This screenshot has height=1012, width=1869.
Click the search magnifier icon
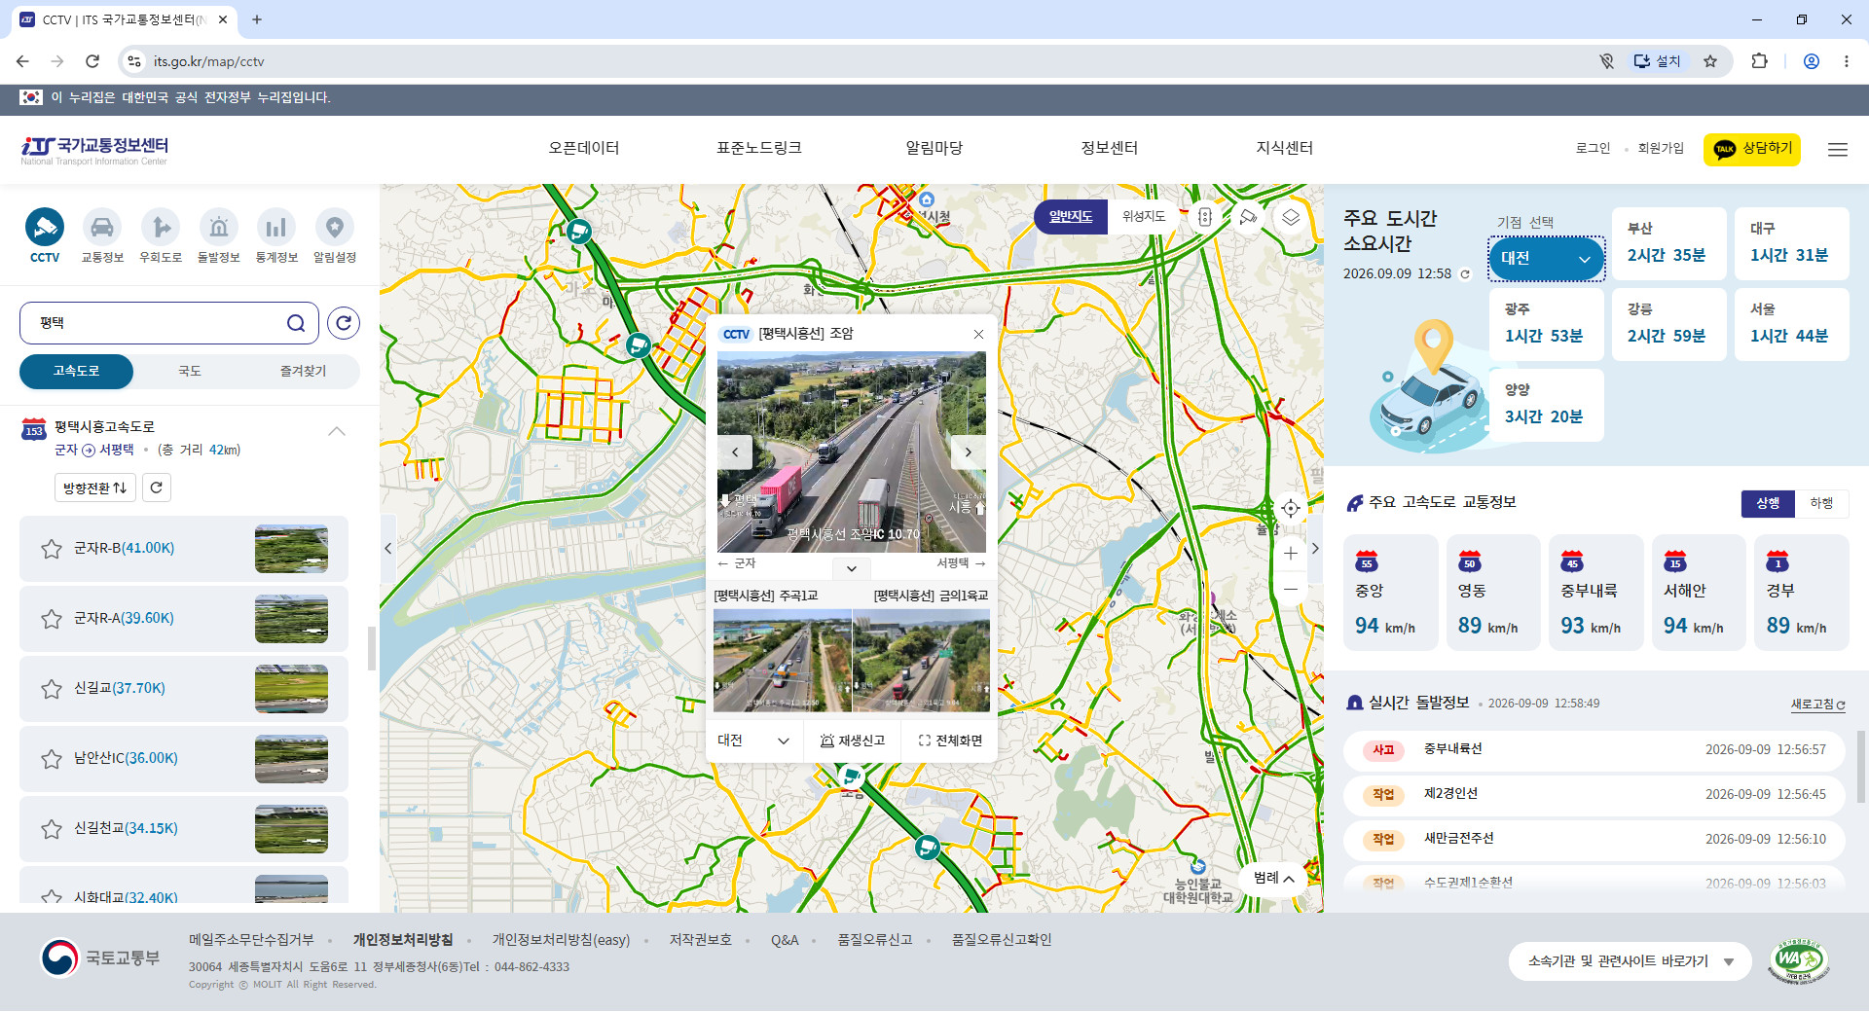click(x=296, y=323)
